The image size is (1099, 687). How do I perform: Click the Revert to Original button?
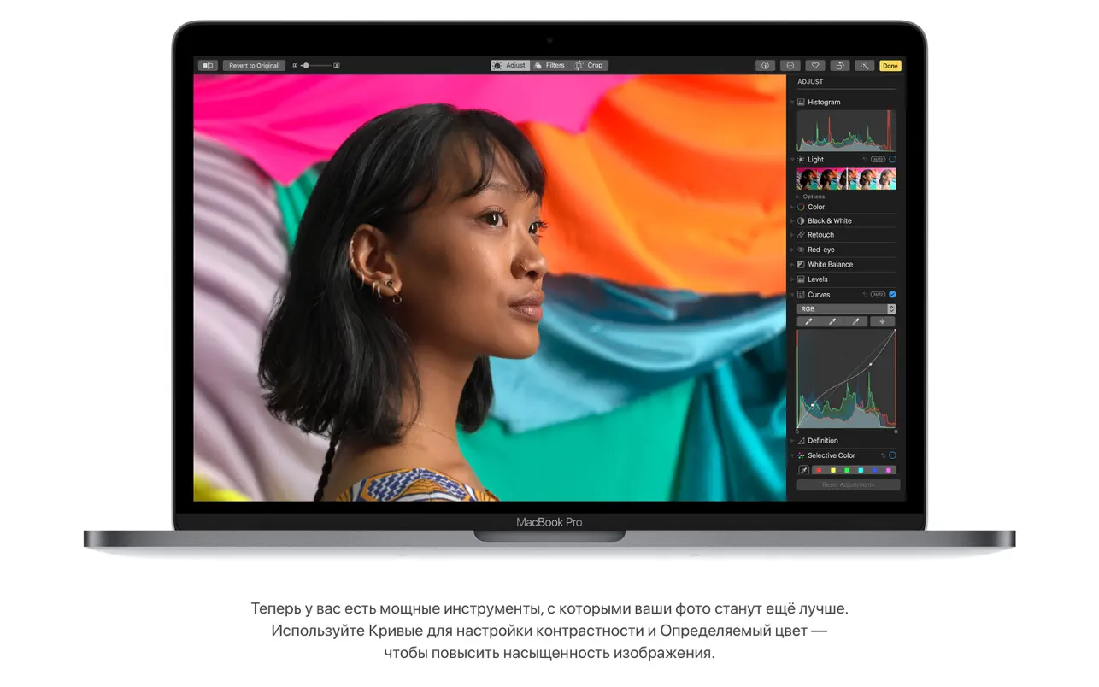pos(254,65)
